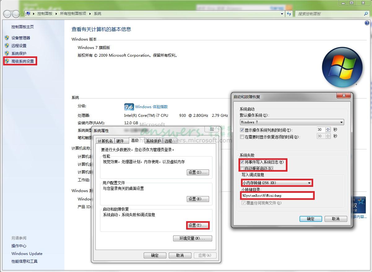
Task: Click the Back navigation arrow
Action: point(7,14)
